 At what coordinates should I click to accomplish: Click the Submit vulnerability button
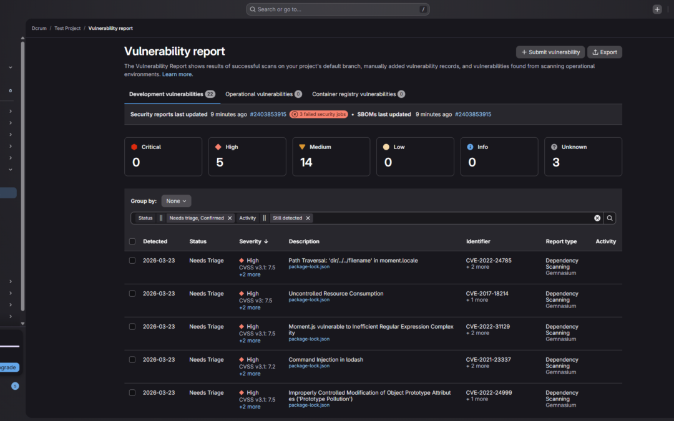550,52
